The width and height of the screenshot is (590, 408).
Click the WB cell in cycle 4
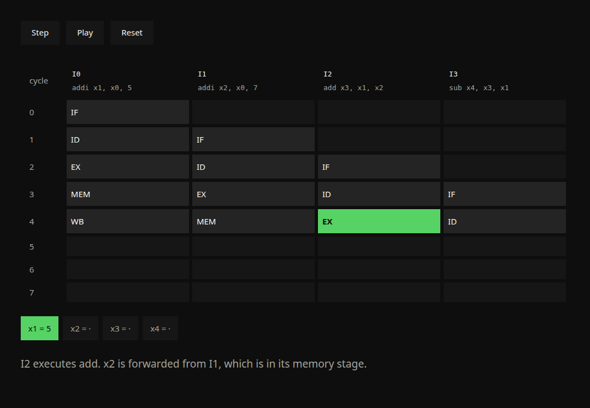[x=127, y=221]
